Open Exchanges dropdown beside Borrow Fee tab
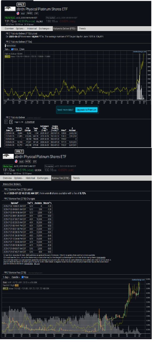This screenshot has width=156, height=342. point(43,178)
